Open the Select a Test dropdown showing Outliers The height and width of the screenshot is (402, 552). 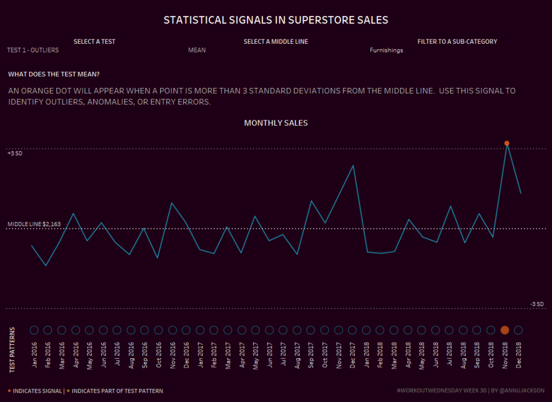[x=33, y=50]
